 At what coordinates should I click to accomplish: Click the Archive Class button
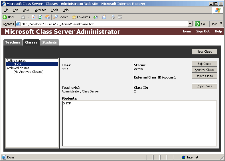[204, 70]
